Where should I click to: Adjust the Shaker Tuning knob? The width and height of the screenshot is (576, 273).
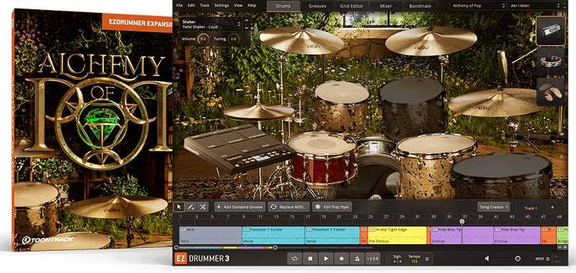233,39
